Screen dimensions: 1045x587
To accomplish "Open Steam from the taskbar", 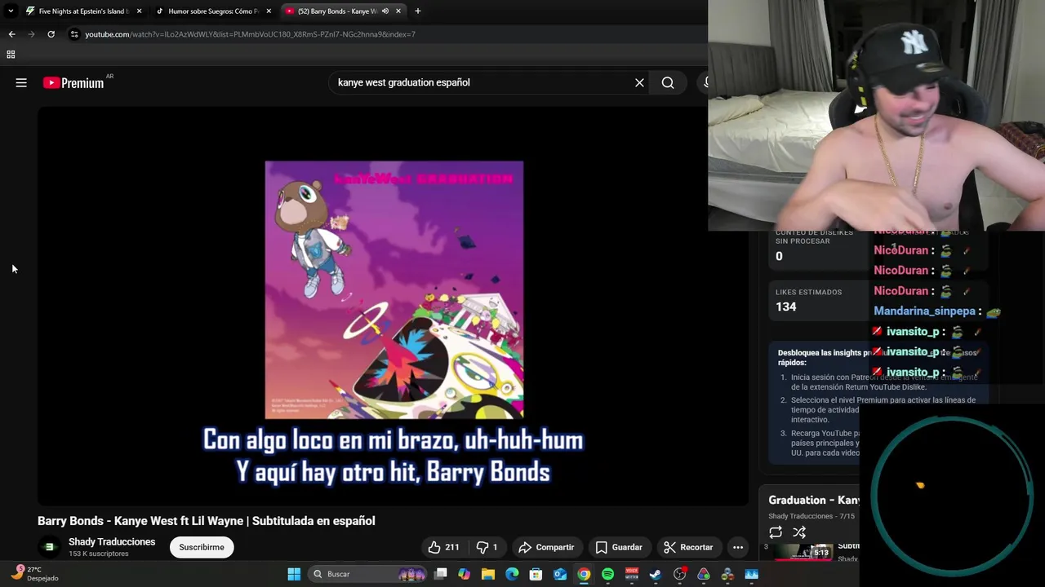I will pyautogui.click(x=656, y=574).
